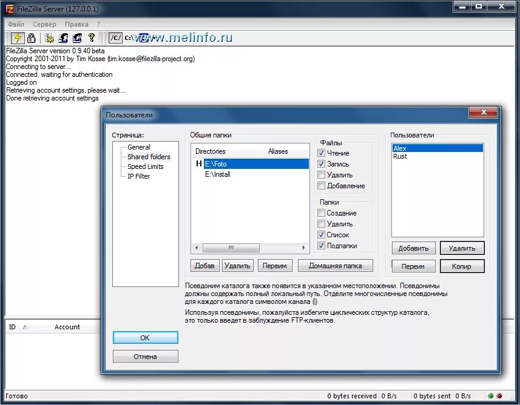The width and height of the screenshot is (520, 405).
Task: Select the /C/ path display toolbar button
Action: 115,38
